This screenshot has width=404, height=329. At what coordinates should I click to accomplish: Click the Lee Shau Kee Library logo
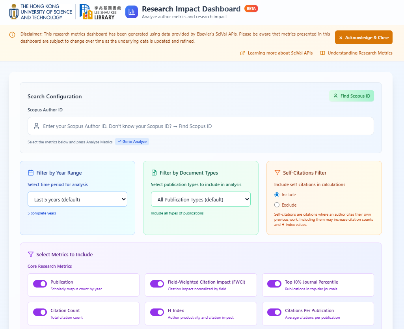(x=100, y=12)
